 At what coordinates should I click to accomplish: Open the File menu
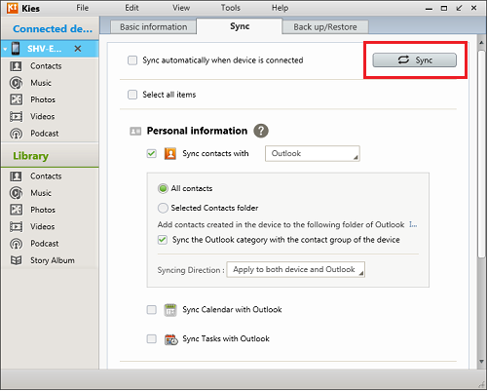pyautogui.click(x=83, y=8)
